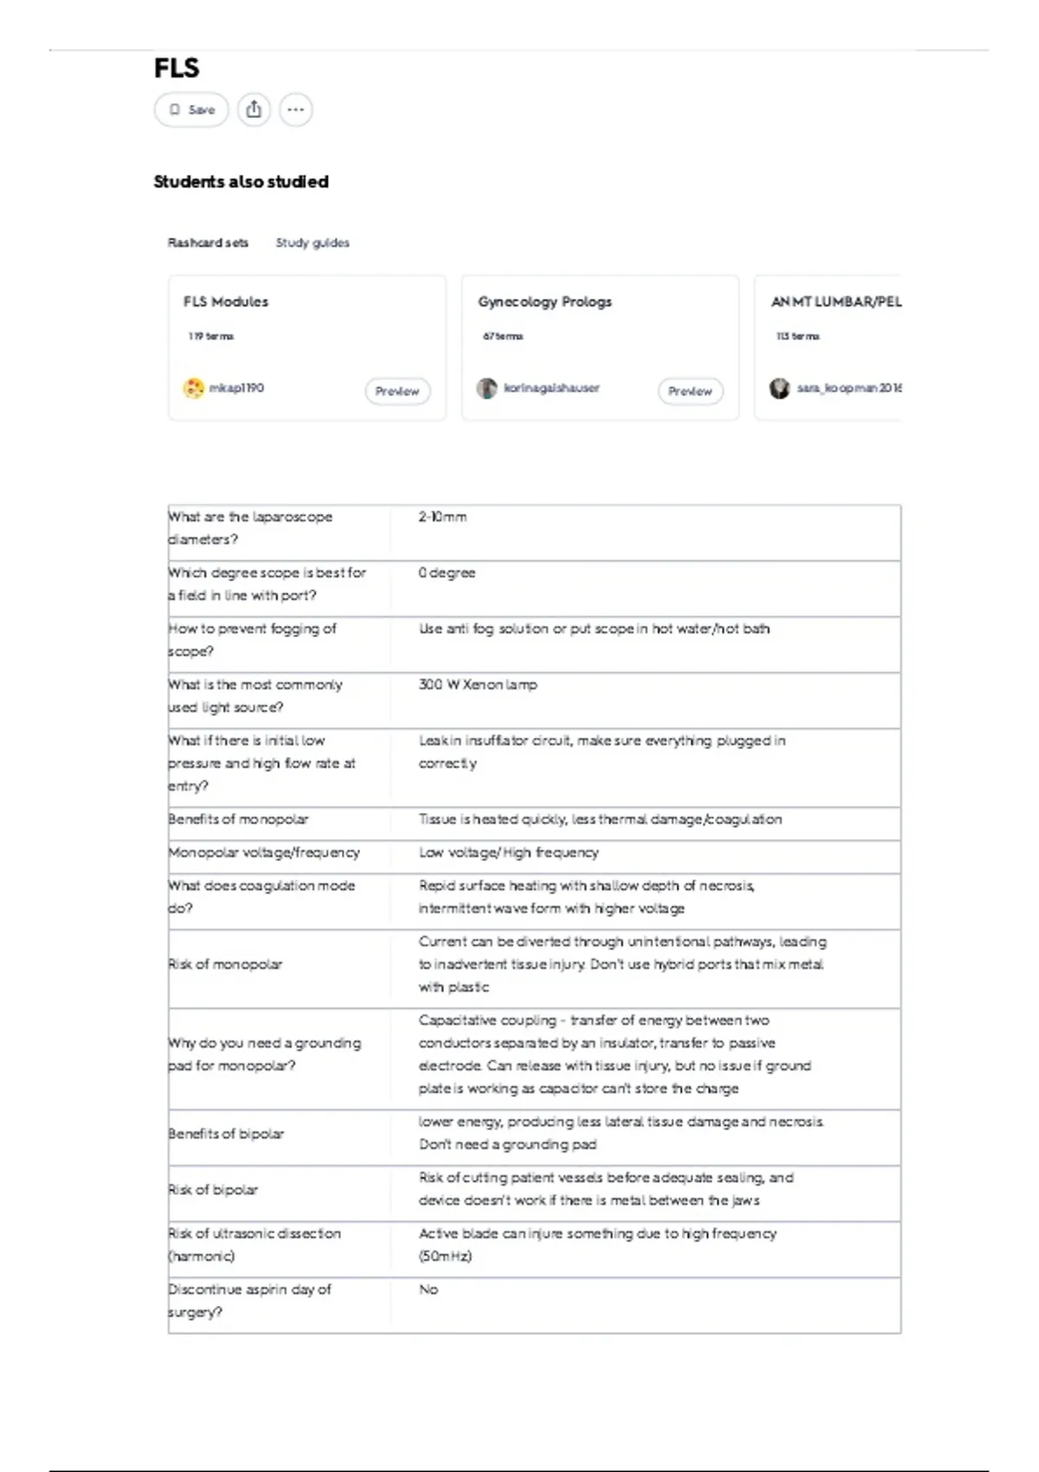Click the korinagalshauser username link
Image resolution: width=1039 pixels, height=1472 pixels.
pos(552,388)
